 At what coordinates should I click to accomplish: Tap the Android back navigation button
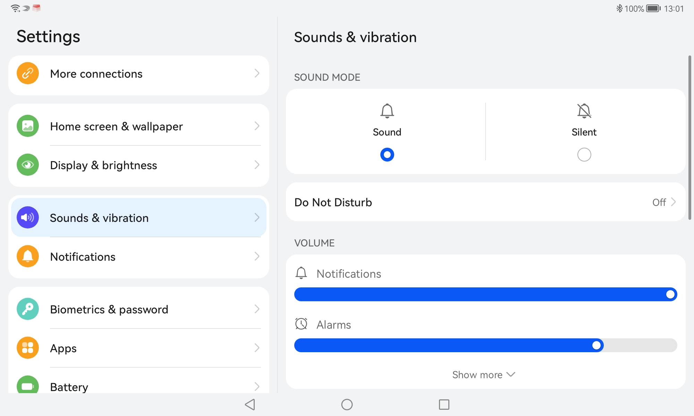[250, 405]
